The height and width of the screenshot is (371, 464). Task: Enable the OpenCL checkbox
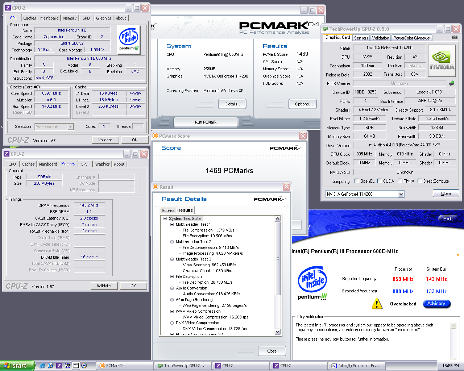pos(357,181)
